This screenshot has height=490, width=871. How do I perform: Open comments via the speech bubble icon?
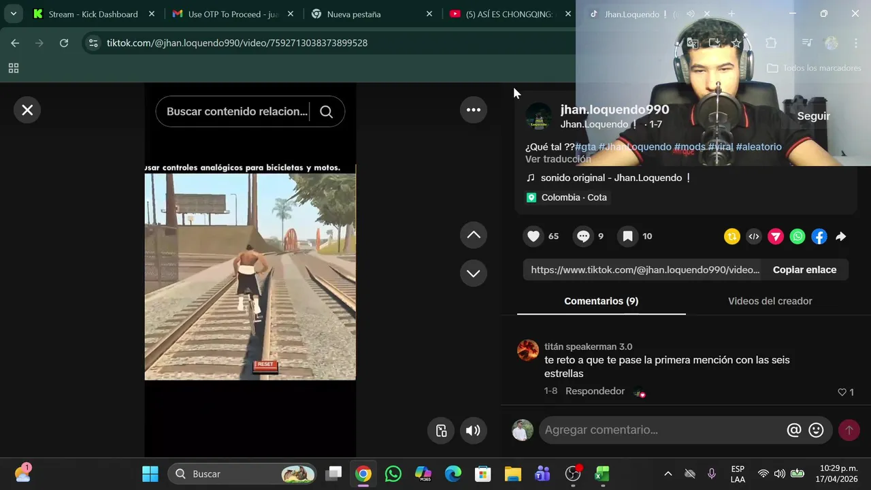(583, 236)
